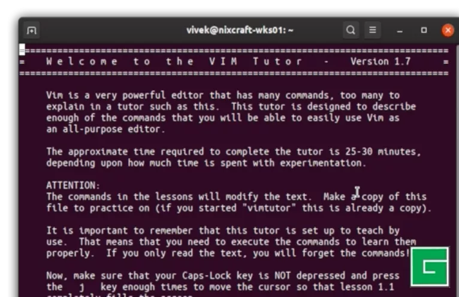Click the green G logo badge

430,267
